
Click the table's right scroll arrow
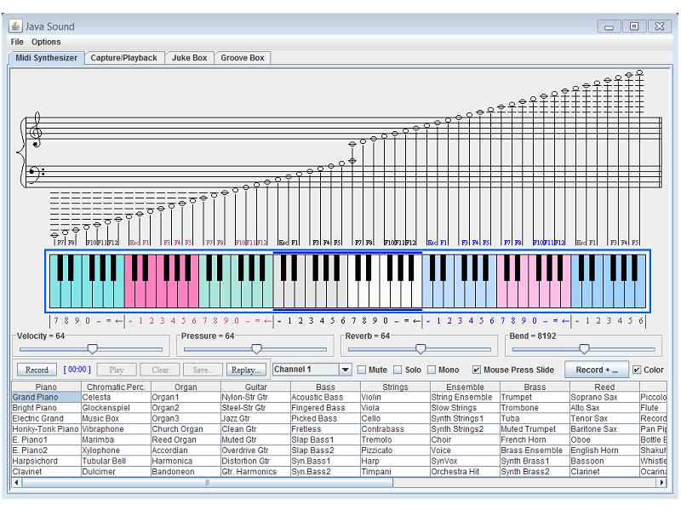(x=661, y=483)
